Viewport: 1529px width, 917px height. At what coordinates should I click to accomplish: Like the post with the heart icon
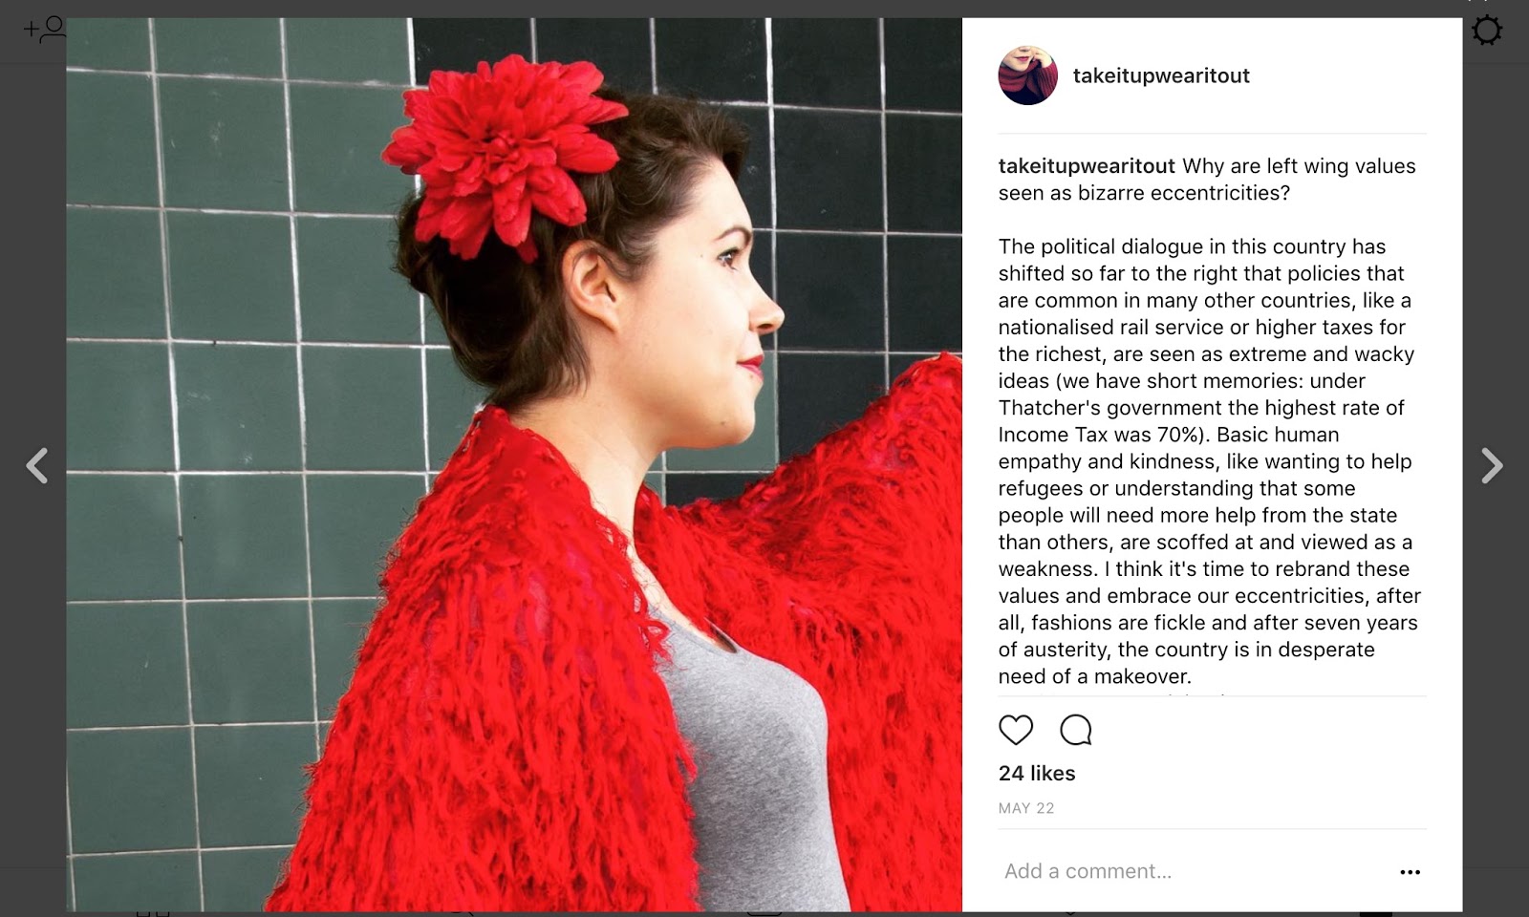(1016, 730)
